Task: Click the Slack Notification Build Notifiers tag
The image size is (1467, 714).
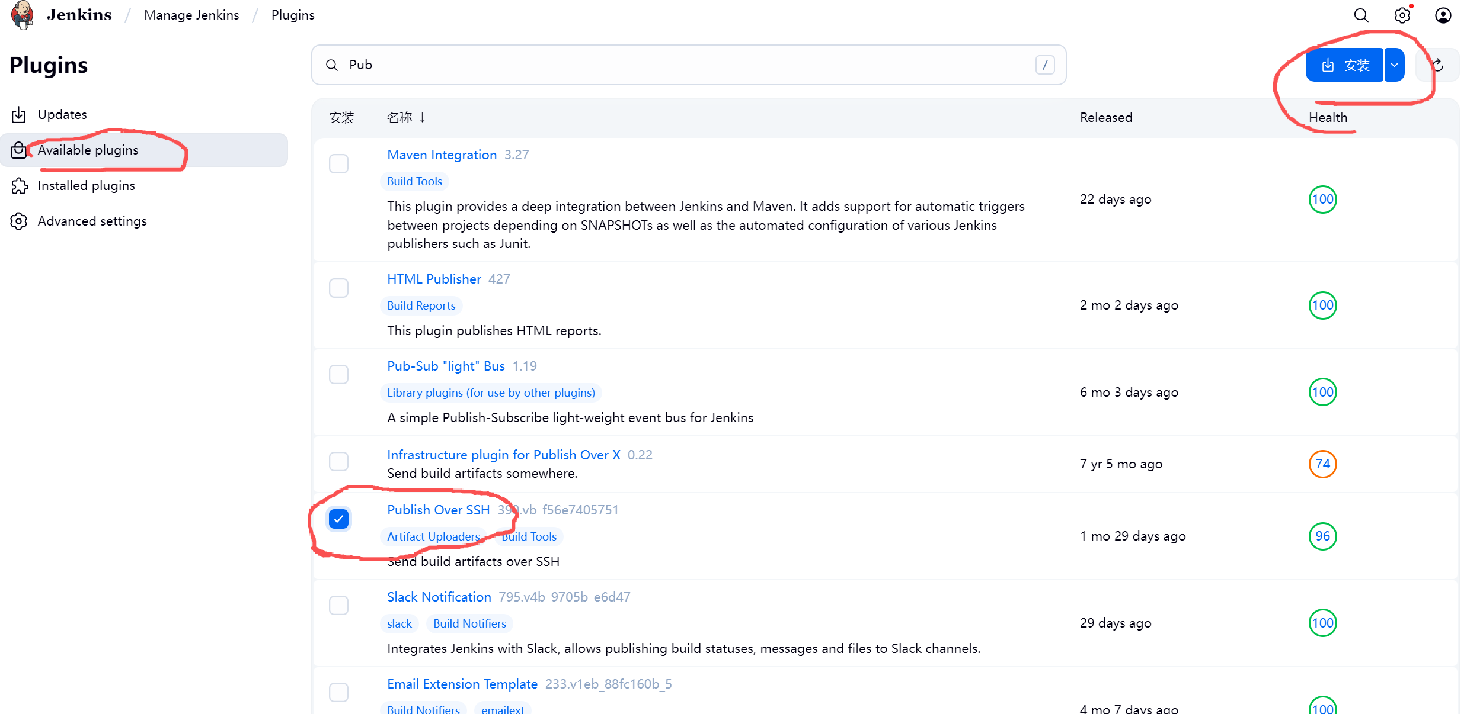Action: coord(469,624)
